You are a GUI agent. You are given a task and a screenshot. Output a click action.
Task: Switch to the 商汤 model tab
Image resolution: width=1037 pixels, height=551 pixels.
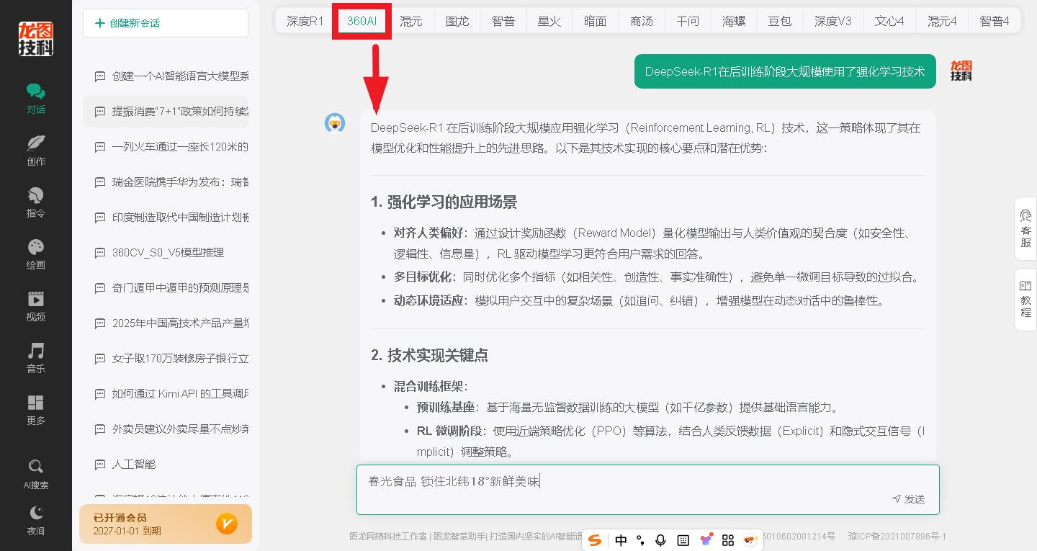[642, 21]
